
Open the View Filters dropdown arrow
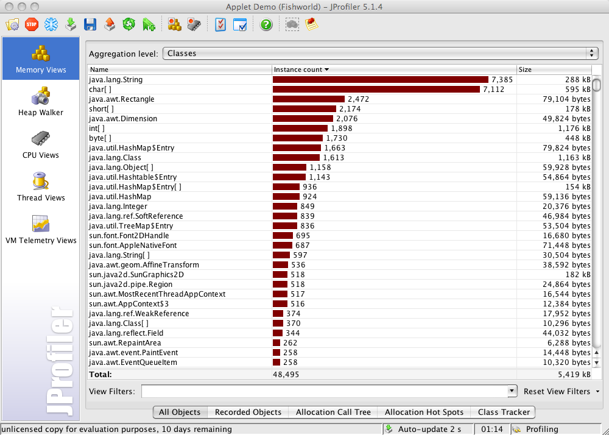pos(512,391)
